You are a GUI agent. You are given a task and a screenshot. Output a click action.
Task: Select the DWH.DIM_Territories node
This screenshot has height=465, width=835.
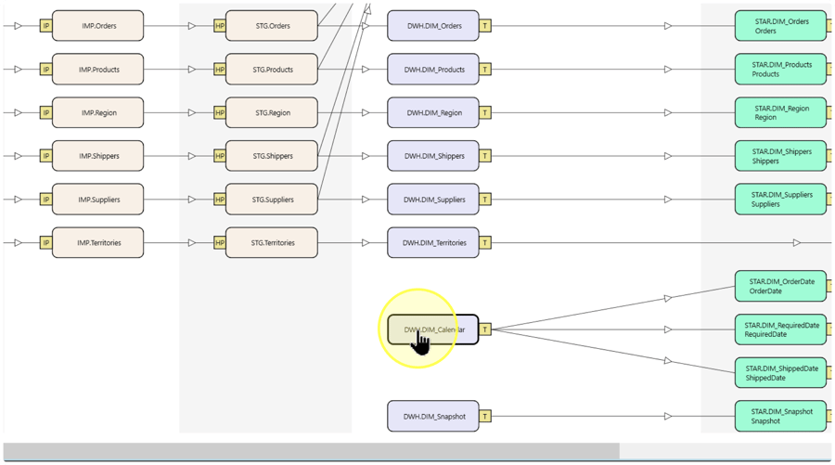coord(433,242)
